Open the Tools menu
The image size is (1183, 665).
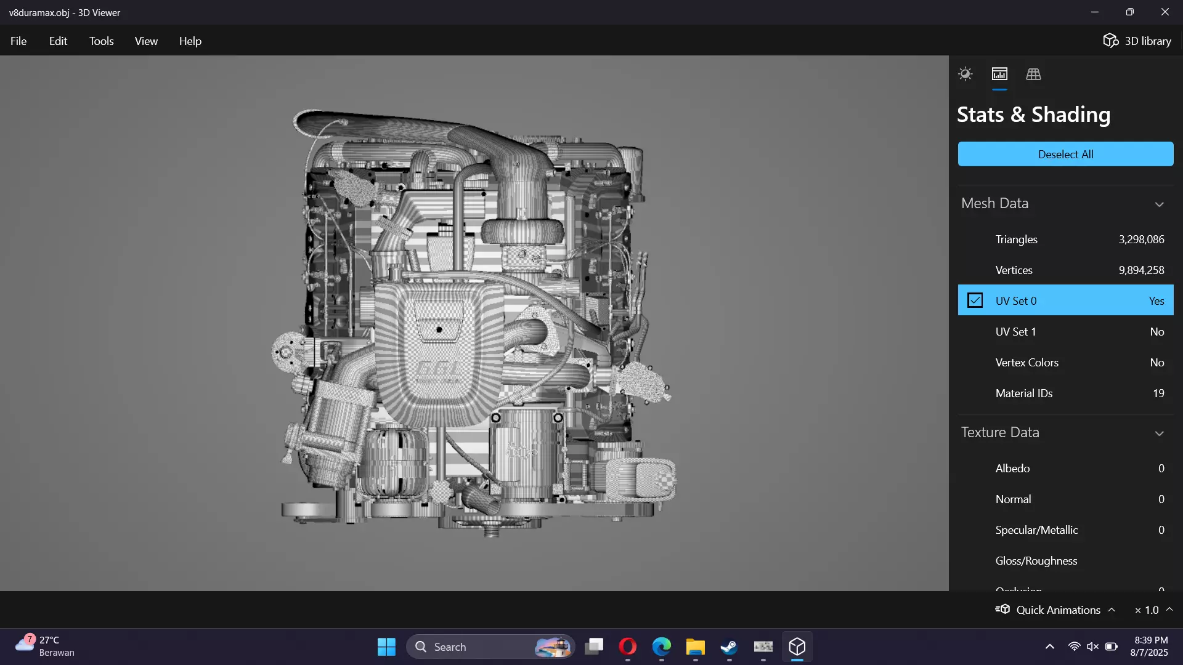click(101, 41)
